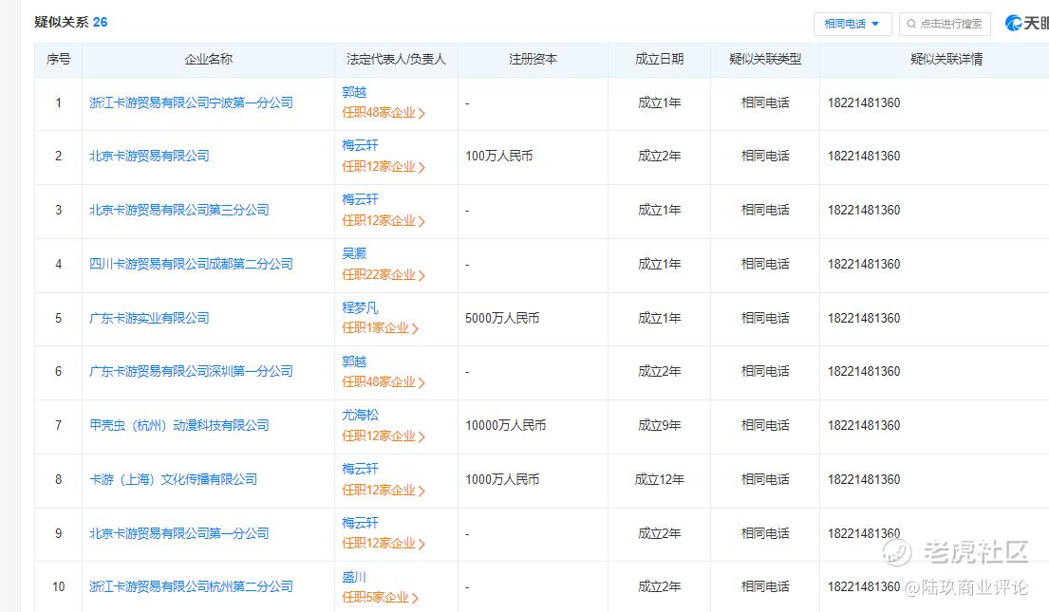Open 北京卡游贸易有限公司 company link
Screen dimensions: 1049x612
pyautogui.click(x=149, y=156)
